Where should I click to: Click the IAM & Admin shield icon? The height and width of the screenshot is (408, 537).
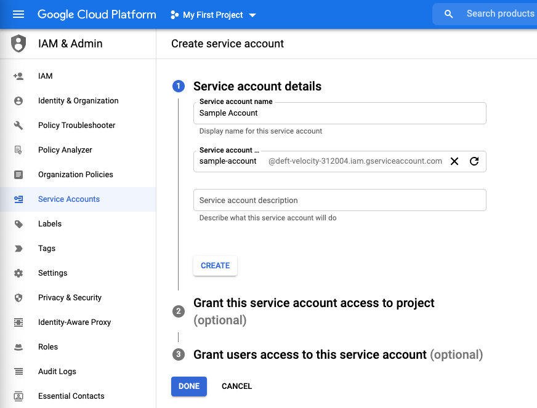point(19,44)
